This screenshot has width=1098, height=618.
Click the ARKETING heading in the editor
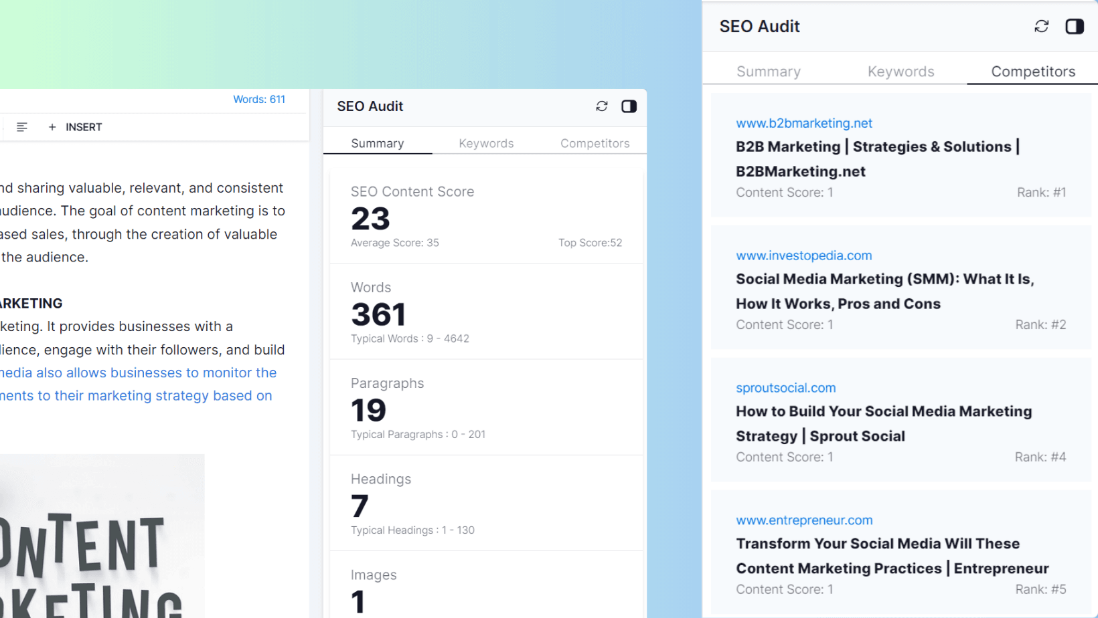coord(31,304)
